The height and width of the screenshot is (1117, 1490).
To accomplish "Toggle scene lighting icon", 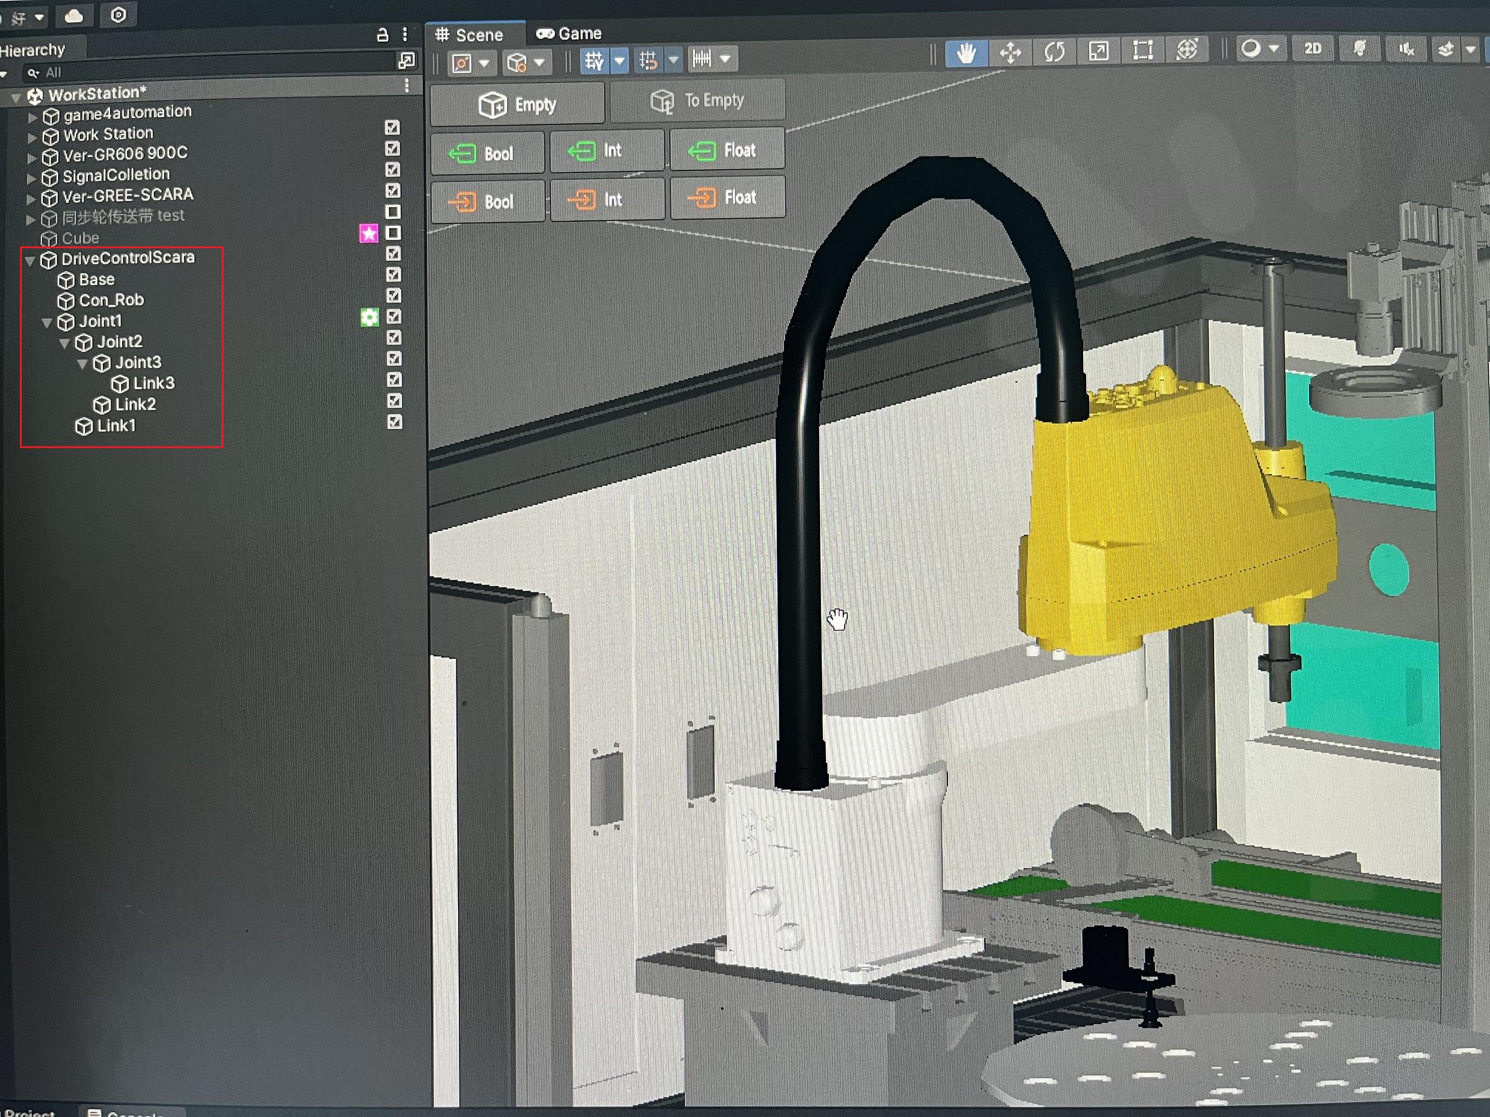I will [x=1360, y=48].
